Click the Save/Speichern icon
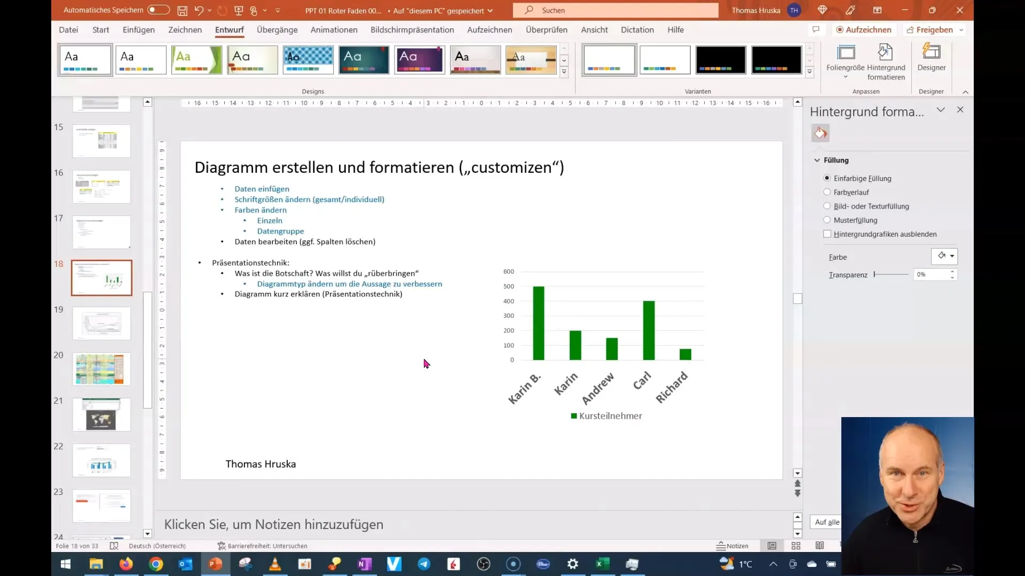Image resolution: width=1025 pixels, height=576 pixels. (181, 10)
